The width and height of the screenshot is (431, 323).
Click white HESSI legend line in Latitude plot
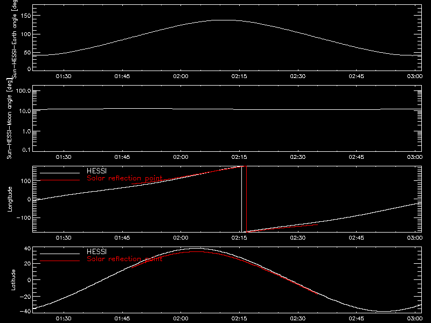click(60, 254)
